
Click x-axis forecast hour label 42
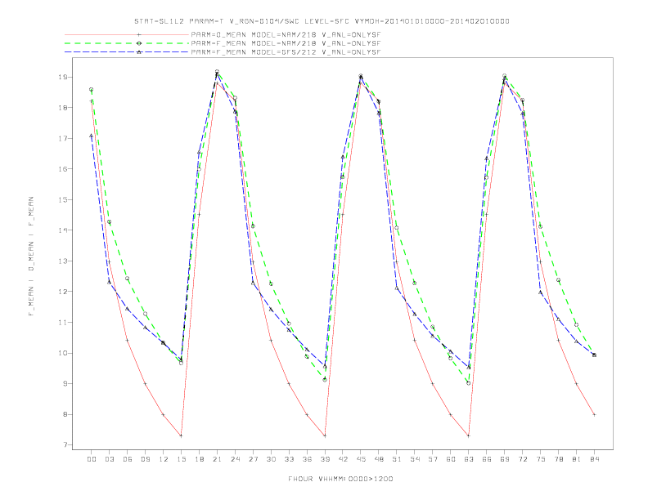(x=343, y=459)
